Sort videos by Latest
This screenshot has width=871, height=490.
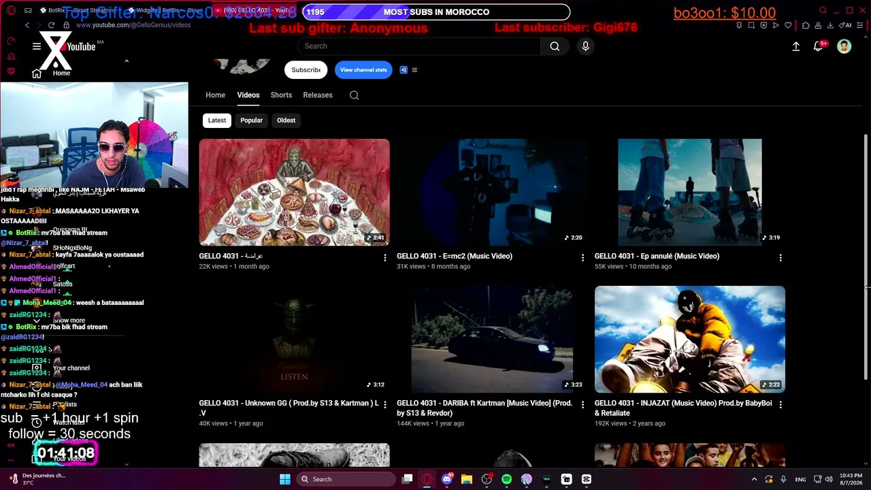coord(217,120)
